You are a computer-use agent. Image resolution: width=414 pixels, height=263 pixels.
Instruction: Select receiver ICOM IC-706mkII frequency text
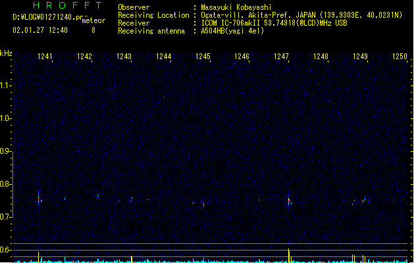(x=274, y=23)
